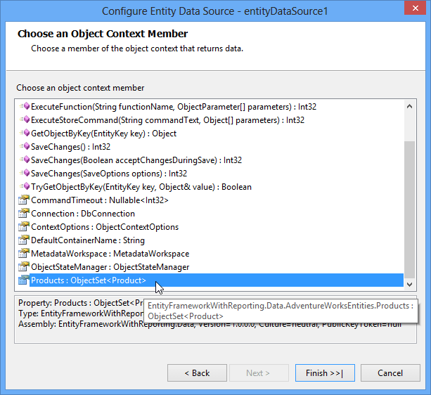This screenshot has height=395, width=431.
Task: Pick SaveChanges(Boolean acceptChangesDuringSave) member
Action: [136, 160]
